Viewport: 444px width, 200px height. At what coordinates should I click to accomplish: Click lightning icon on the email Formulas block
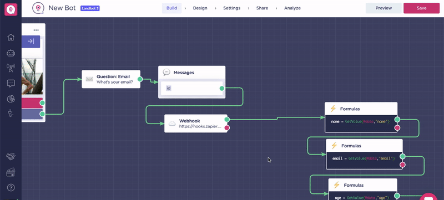(x=334, y=146)
